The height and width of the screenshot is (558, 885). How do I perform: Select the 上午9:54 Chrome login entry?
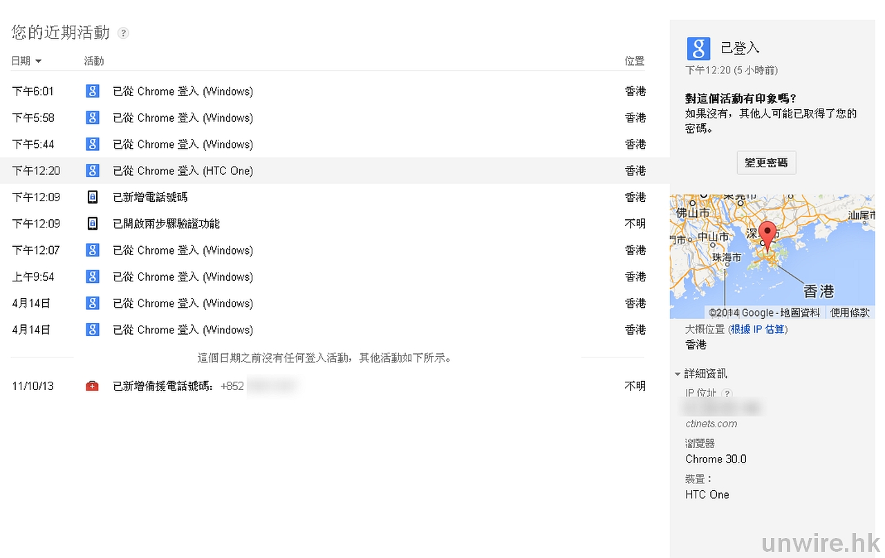183,277
